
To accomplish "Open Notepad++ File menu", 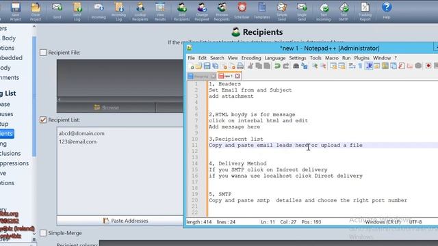I will [x=192, y=58].
